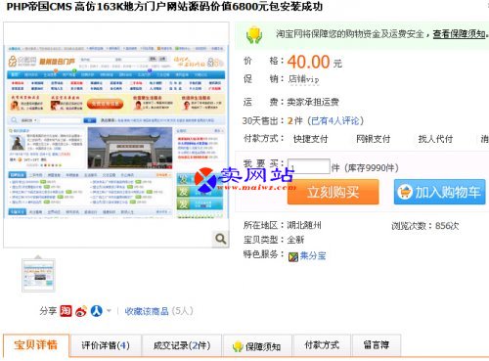Click the 立刻购买 button
Image resolution: width=489 pixels, height=361 pixels.
(333, 192)
